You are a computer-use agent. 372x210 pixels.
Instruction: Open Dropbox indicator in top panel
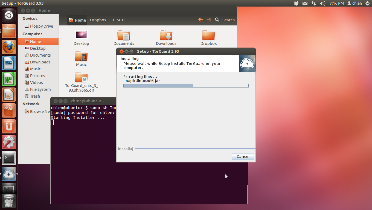click(296, 3)
